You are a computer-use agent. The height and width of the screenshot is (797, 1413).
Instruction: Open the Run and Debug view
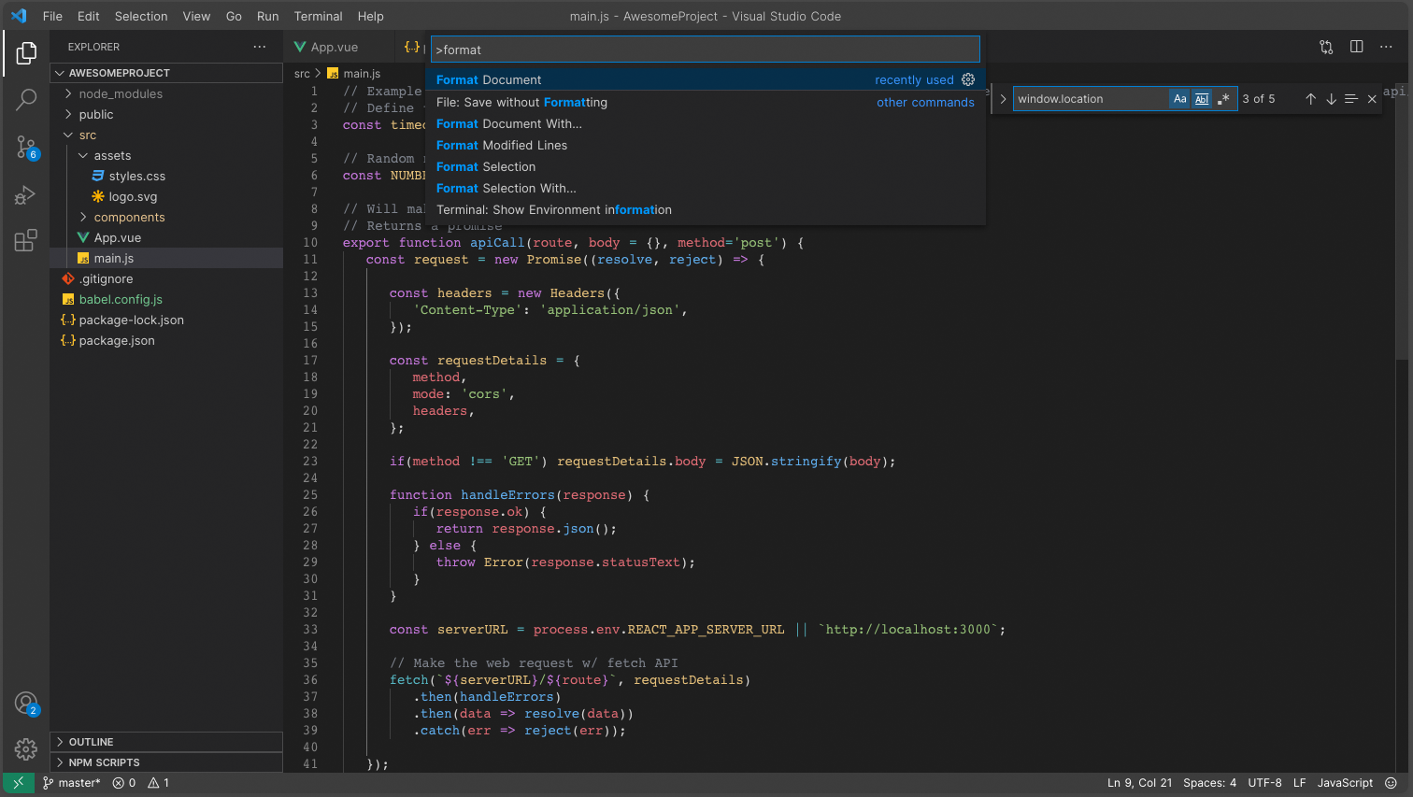click(x=26, y=194)
